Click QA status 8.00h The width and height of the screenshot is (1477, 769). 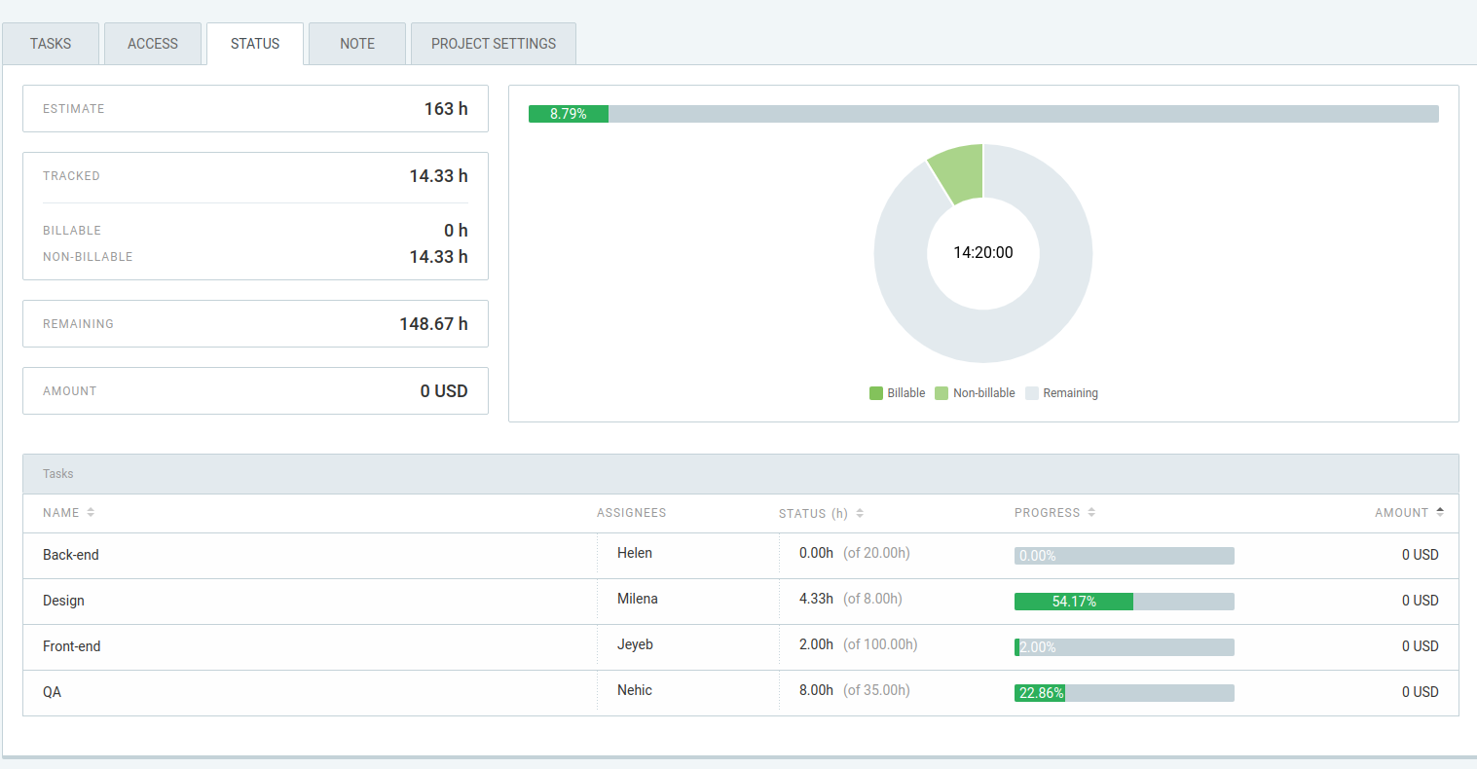pos(816,690)
